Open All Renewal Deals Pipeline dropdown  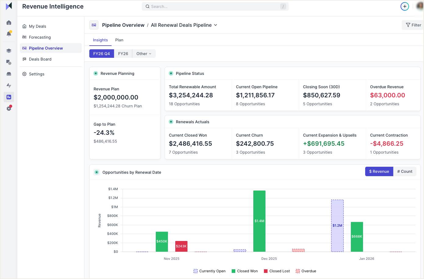click(x=184, y=25)
